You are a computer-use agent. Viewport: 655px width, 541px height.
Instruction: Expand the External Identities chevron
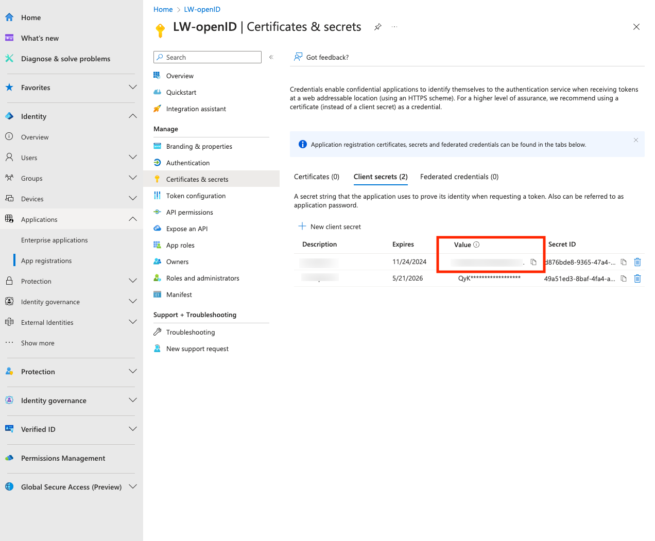[x=133, y=322]
